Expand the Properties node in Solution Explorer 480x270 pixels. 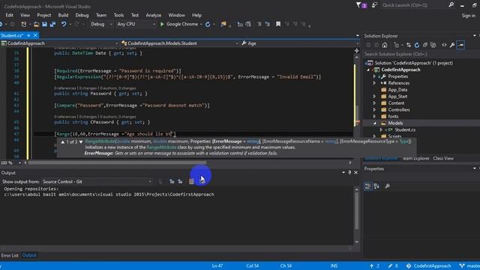point(374,76)
